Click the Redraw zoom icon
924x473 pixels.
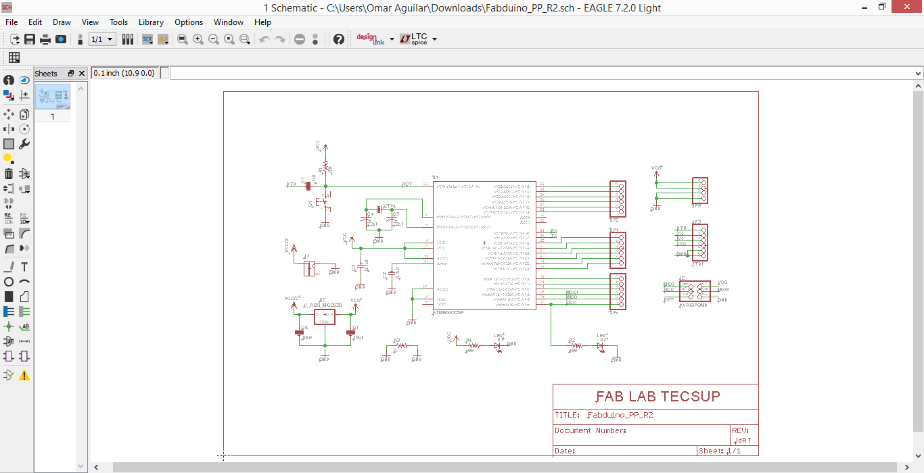click(x=229, y=39)
